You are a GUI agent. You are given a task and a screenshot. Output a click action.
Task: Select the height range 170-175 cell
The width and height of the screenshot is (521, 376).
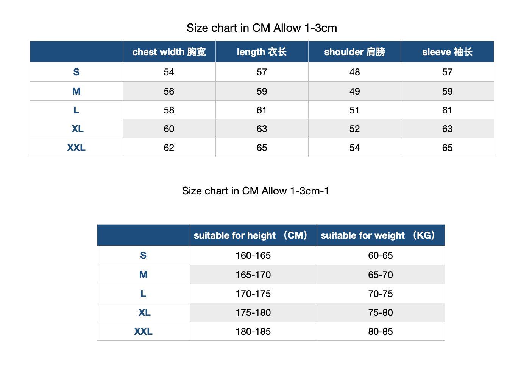[x=253, y=294]
